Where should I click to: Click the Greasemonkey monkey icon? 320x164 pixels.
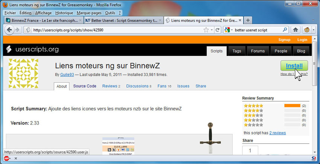pos(306,30)
